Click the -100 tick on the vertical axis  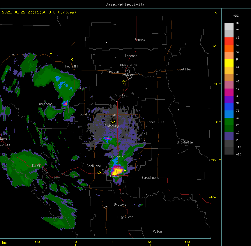point(213,197)
